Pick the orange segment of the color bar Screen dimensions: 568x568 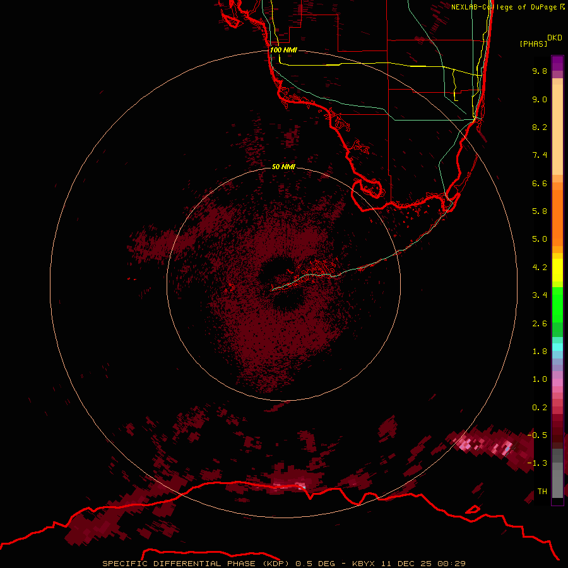pos(557,217)
